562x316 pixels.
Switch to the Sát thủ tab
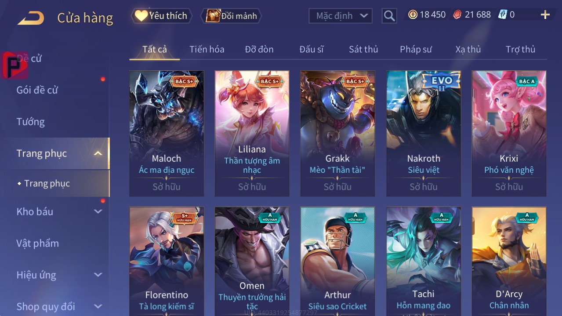point(363,49)
